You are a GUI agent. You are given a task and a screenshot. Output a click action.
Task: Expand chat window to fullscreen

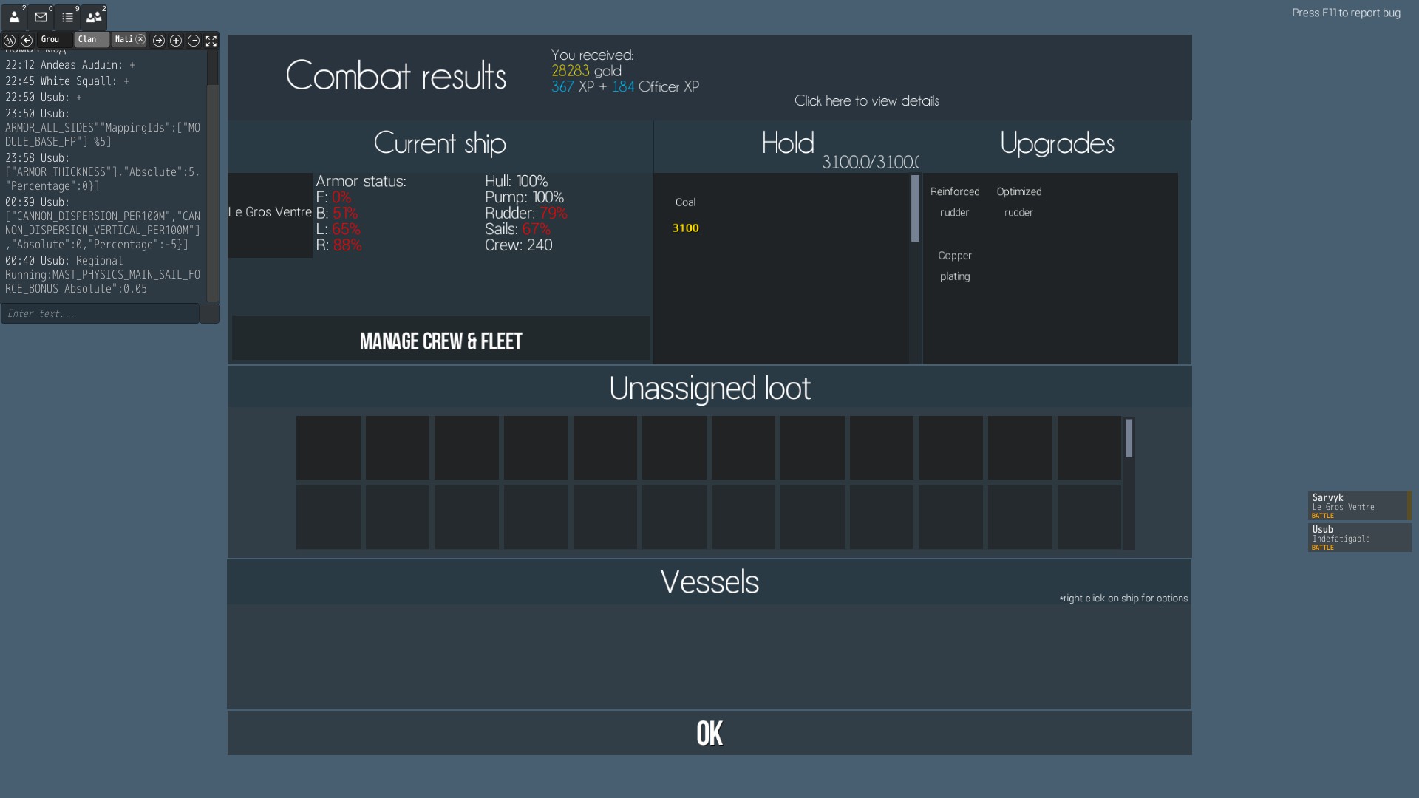(x=211, y=41)
